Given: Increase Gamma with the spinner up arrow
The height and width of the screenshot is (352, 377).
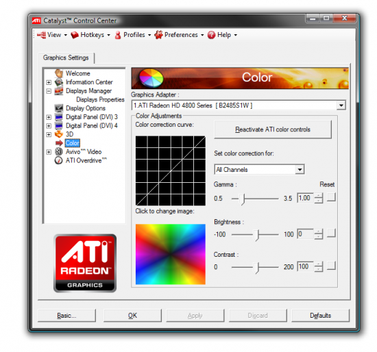Looking at the screenshot, I should click(x=318, y=196).
